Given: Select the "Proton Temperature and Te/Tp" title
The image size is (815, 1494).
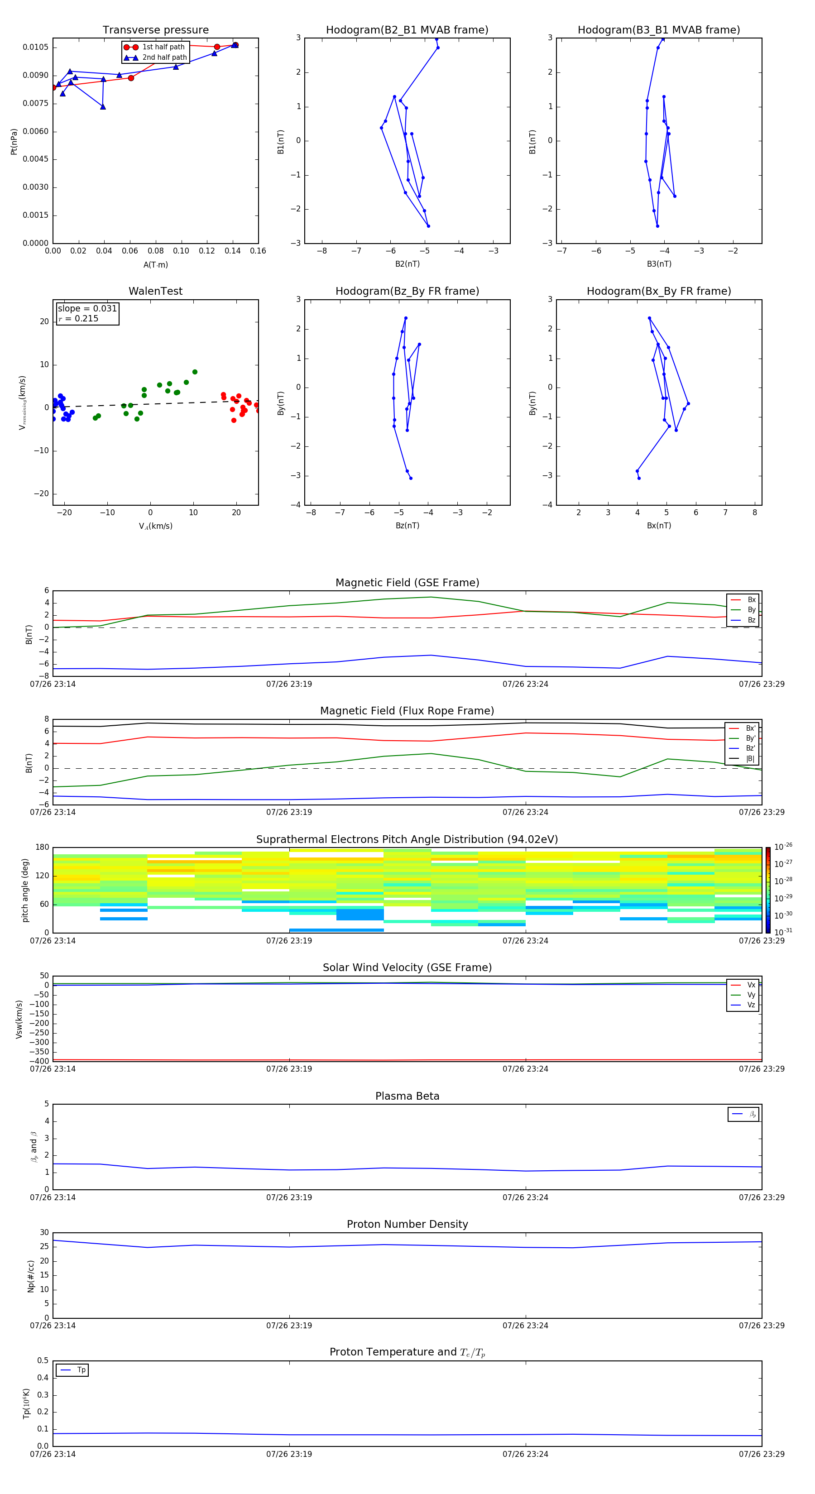Looking at the screenshot, I should 407,1352.
